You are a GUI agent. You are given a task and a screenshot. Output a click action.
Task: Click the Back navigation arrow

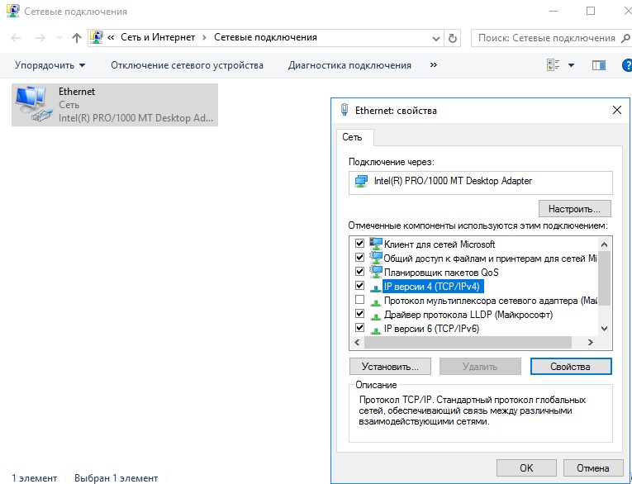[x=17, y=38]
